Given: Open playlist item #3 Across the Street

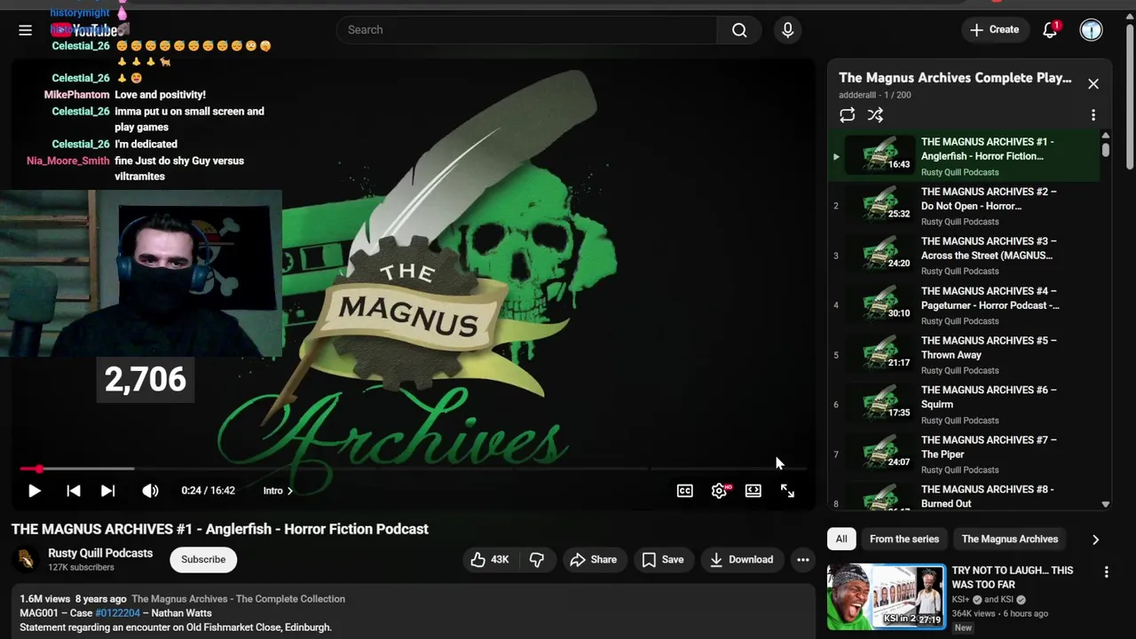Looking at the screenshot, I should coord(964,256).
